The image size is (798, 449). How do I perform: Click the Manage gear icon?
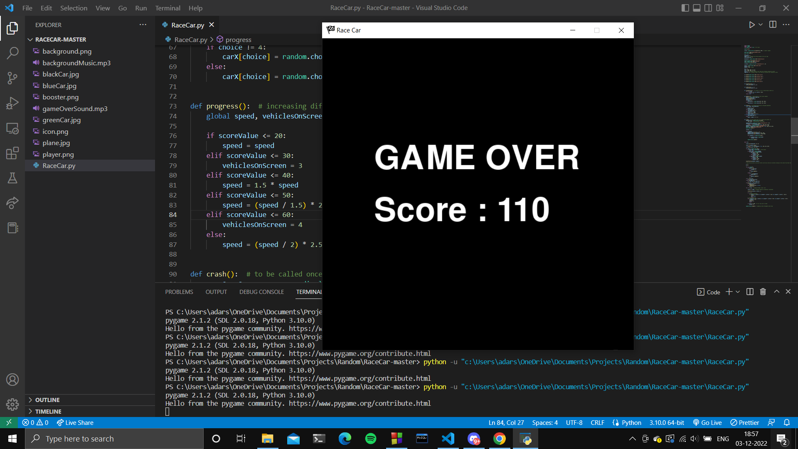pyautogui.click(x=12, y=404)
